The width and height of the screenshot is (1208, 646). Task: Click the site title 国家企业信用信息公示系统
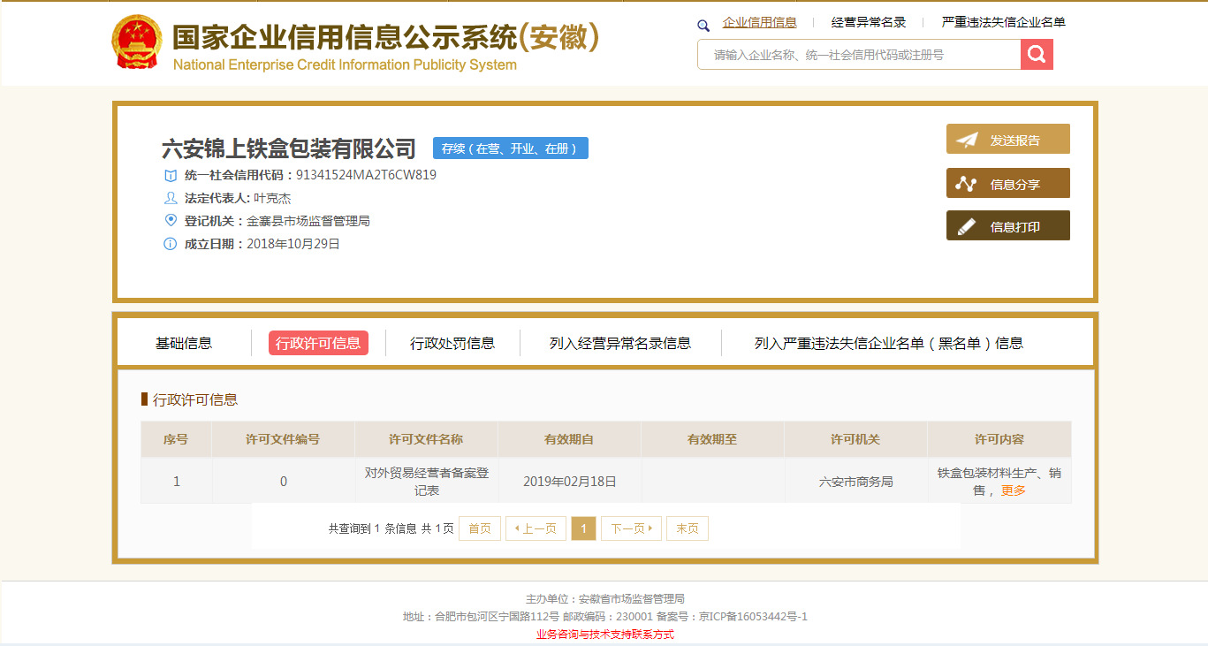pos(386,37)
